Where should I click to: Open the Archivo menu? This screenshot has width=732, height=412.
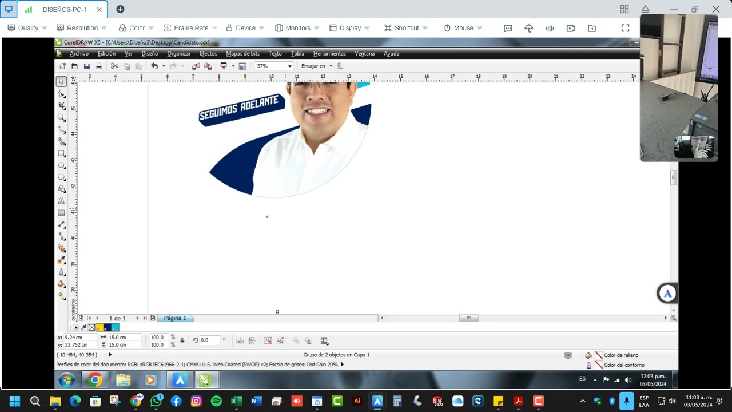pos(79,54)
